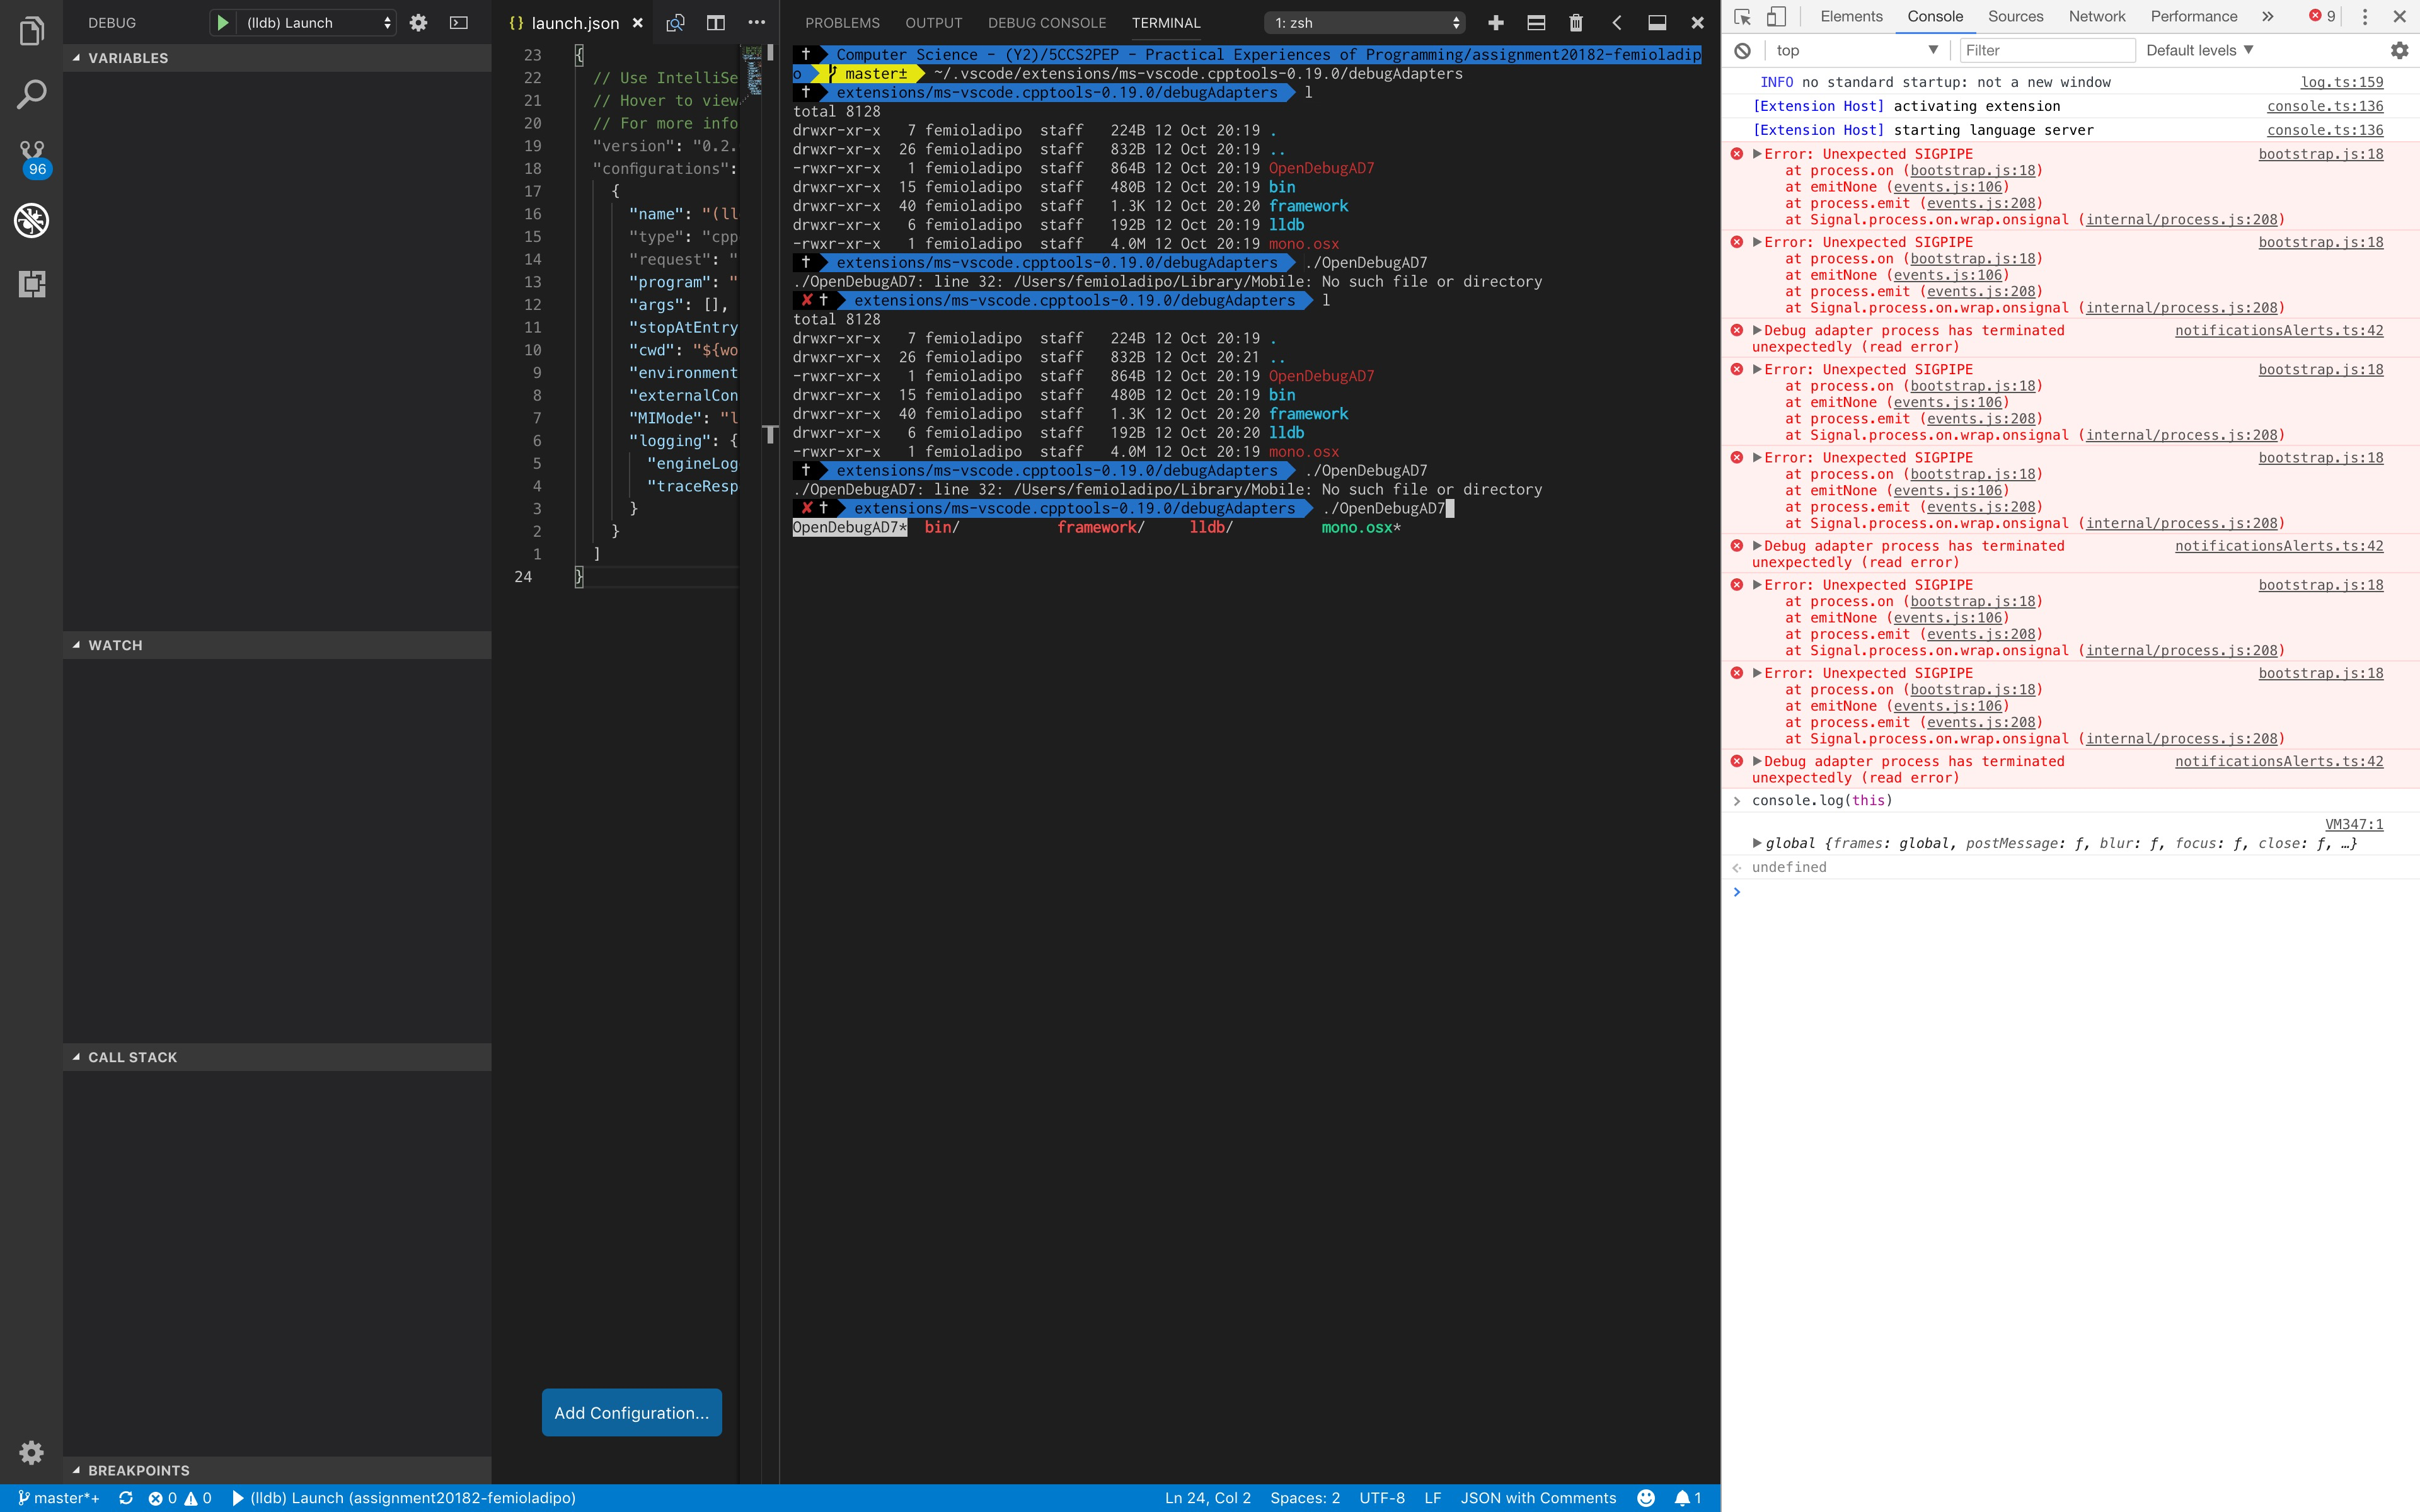Open the Search view in activity bar
The height and width of the screenshot is (1512, 2420).
32,95
